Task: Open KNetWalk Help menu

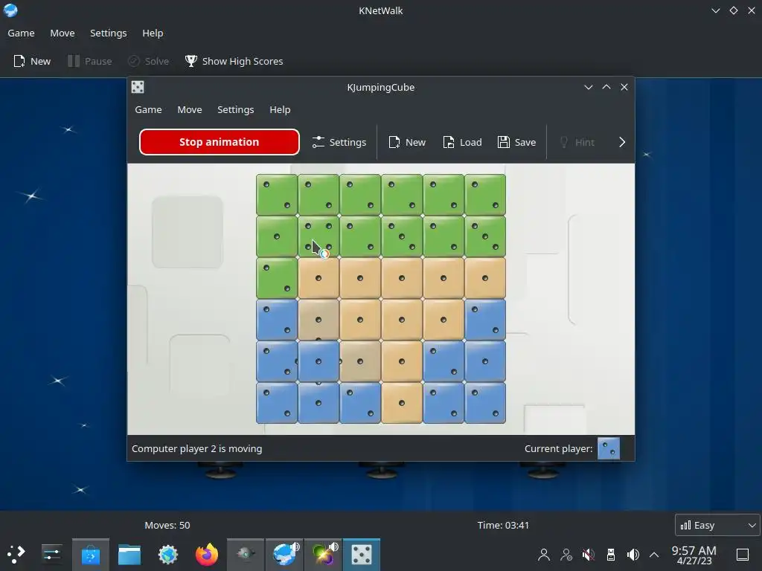Action: tap(153, 33)
